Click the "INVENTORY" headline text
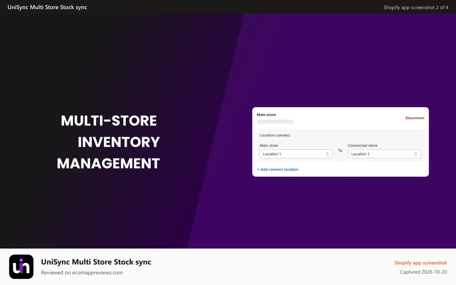 coord(119,142)
